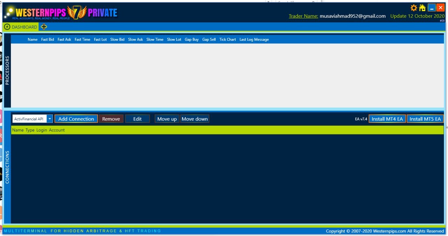Select the Tick Chart column header
Image resolution: width=448 pixels, height=236 pixels.
227,40
